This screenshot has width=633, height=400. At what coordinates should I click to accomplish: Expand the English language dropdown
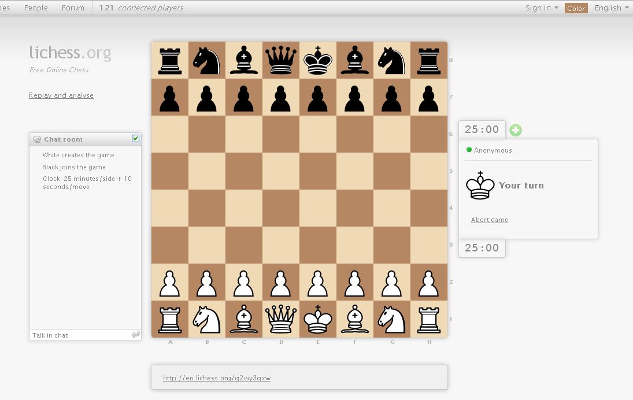(x=611, y=8)
